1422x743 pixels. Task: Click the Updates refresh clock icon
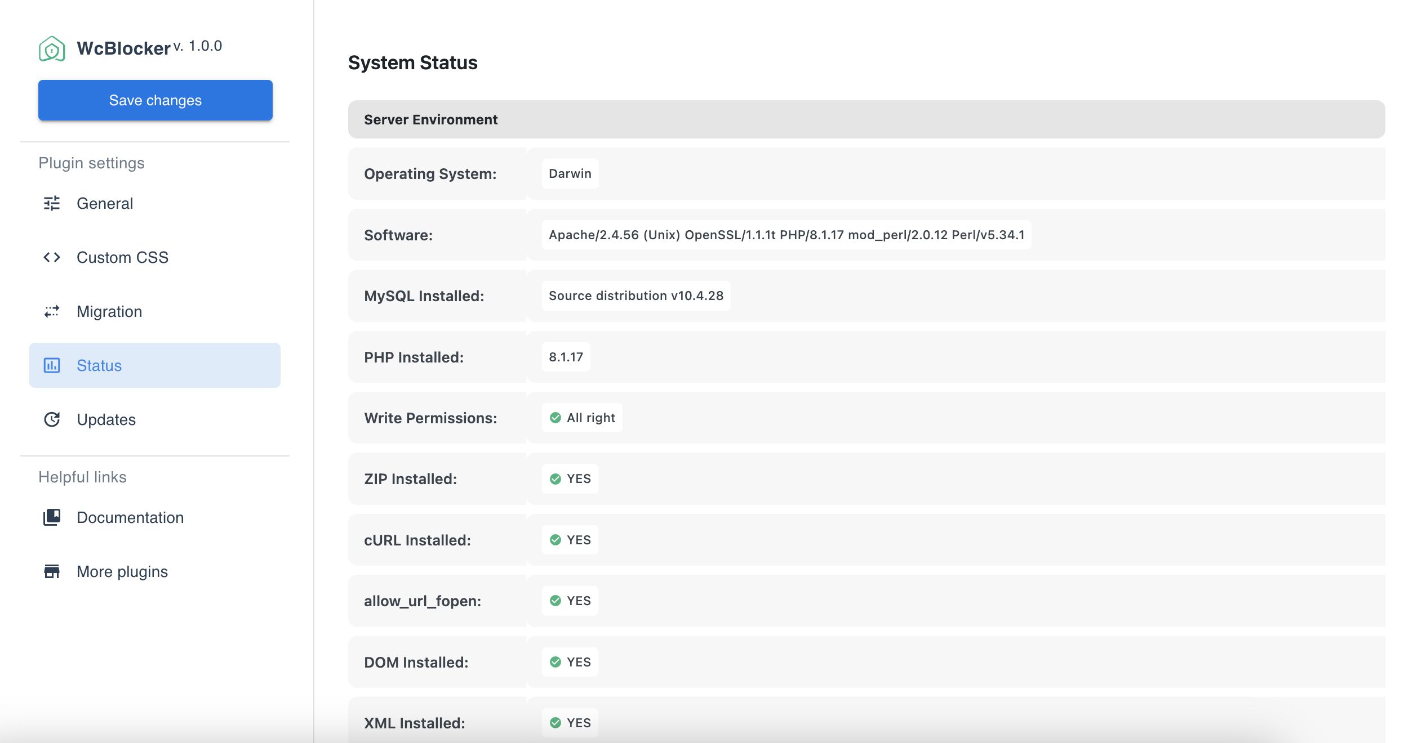52,419
